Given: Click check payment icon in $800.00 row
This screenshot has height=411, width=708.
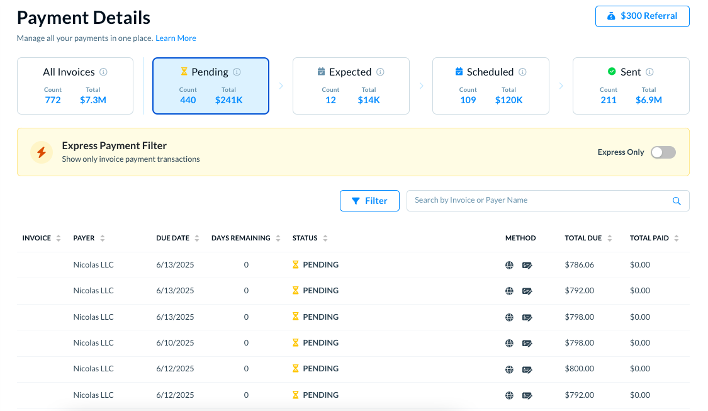Looking at the screenshot, I should tap(527, 369).
